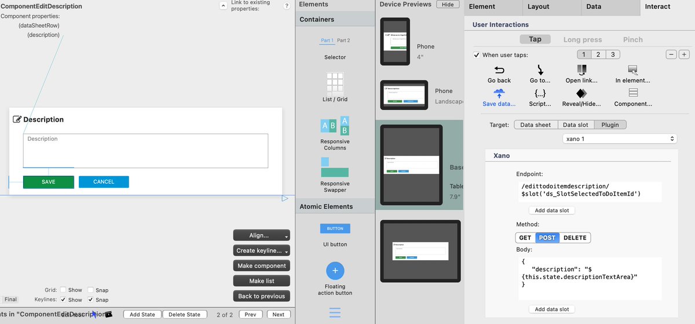The image size is (695, 324).
Task: Set target to Data sheet
Action: 536,125
